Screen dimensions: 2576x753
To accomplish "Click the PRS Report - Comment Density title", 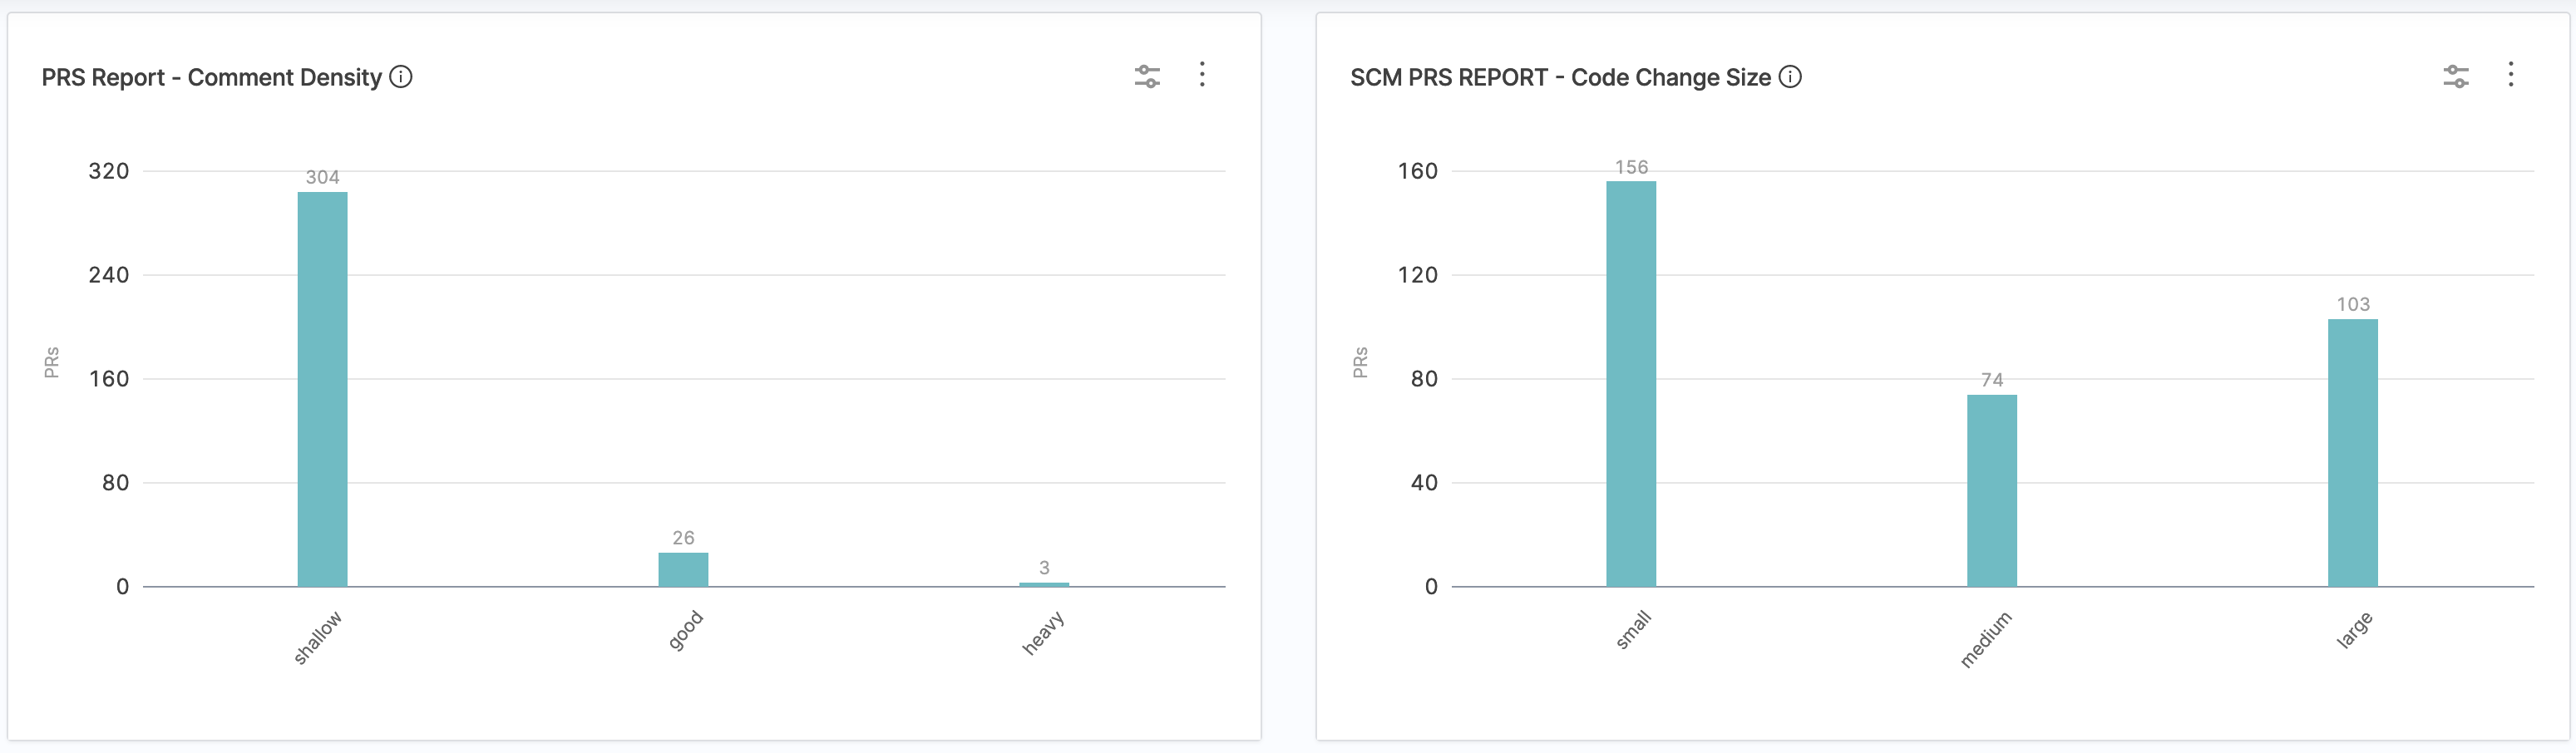I will tap(212, 77).
